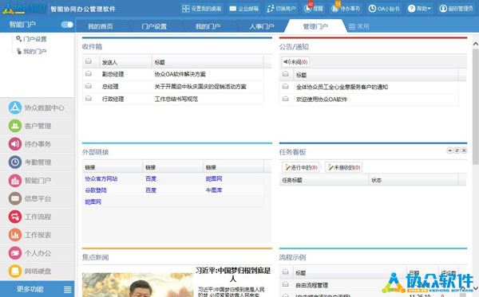
Task: Open 企业邮箱 enterprise mailbox
Action: pyautogui.click(x=243, y=9)
